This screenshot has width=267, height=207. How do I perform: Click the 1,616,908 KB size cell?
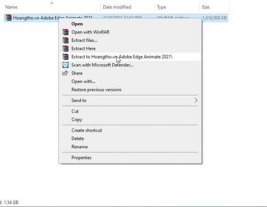[x=214, y=18]
